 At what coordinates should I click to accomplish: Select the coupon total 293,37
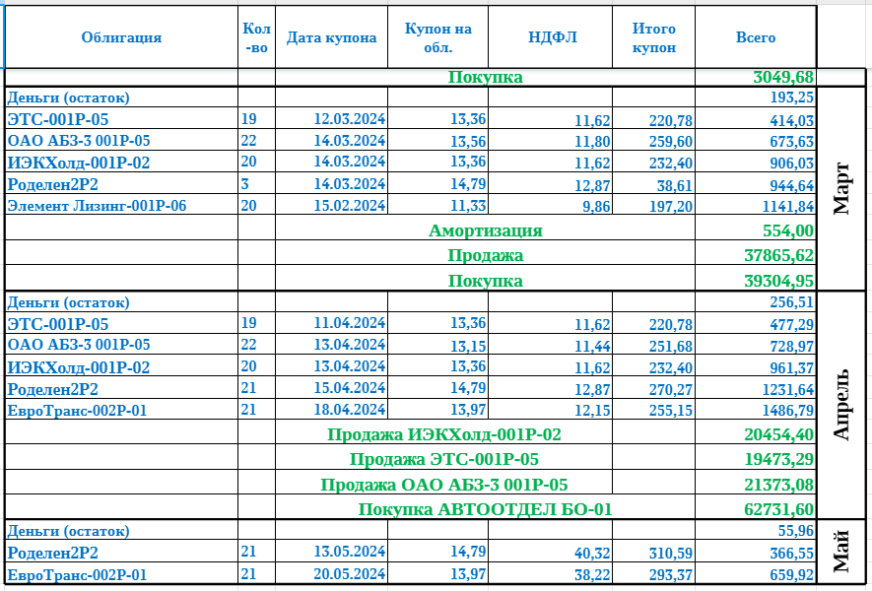pyautogui.click(x=671, y=575)
